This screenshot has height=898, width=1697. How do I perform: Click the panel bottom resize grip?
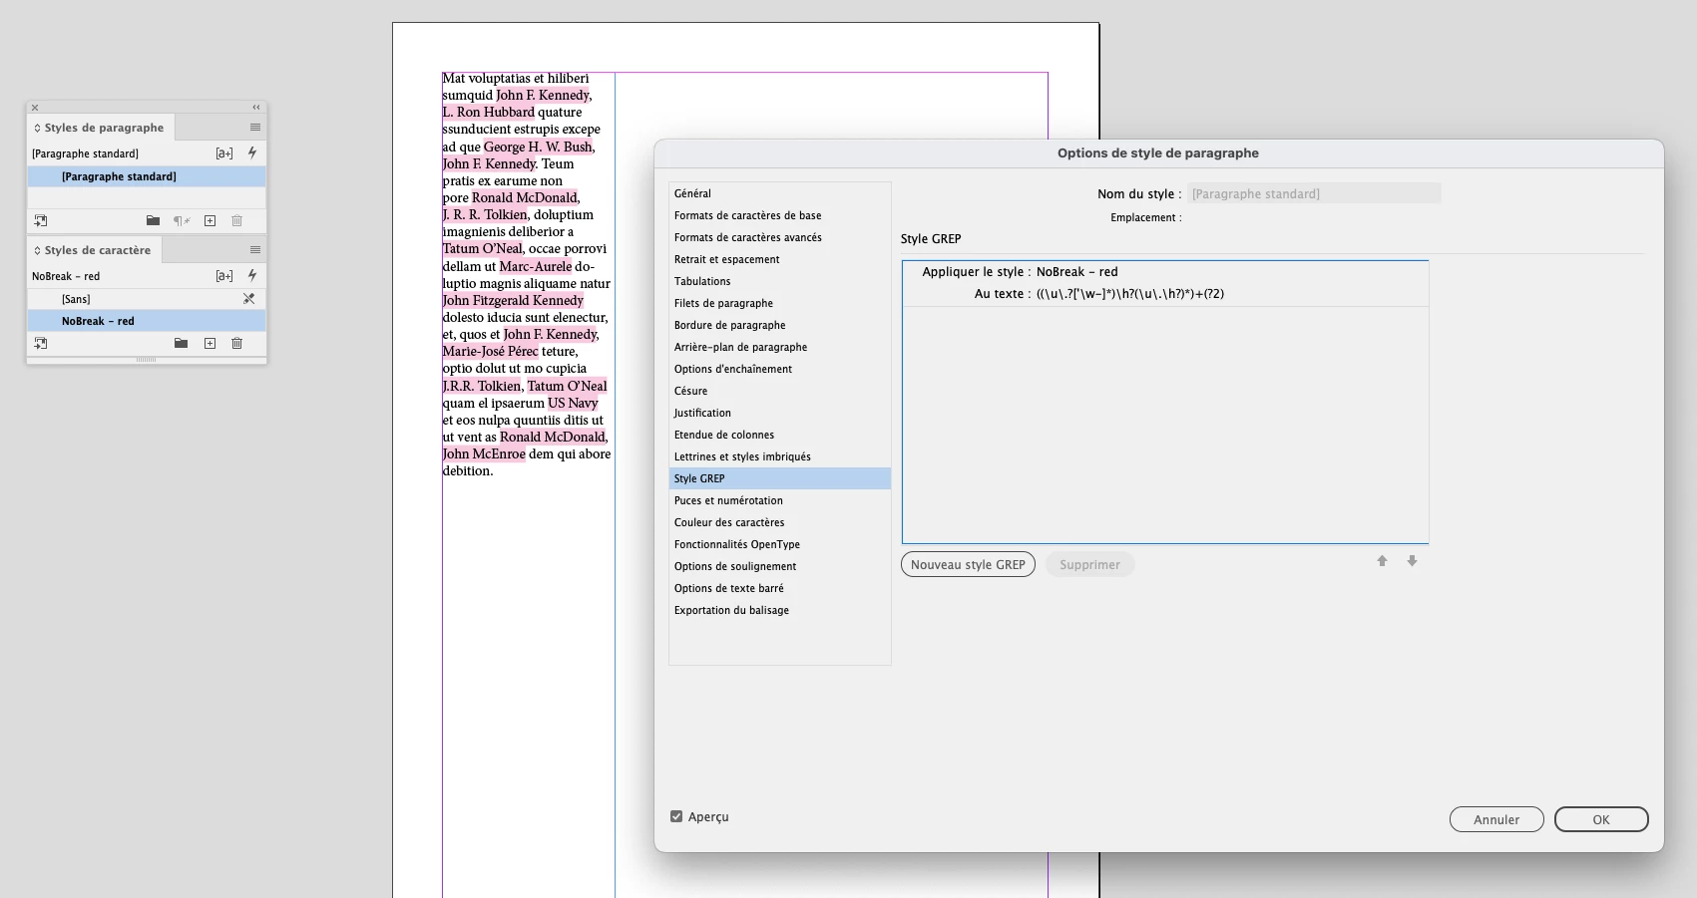147,360
